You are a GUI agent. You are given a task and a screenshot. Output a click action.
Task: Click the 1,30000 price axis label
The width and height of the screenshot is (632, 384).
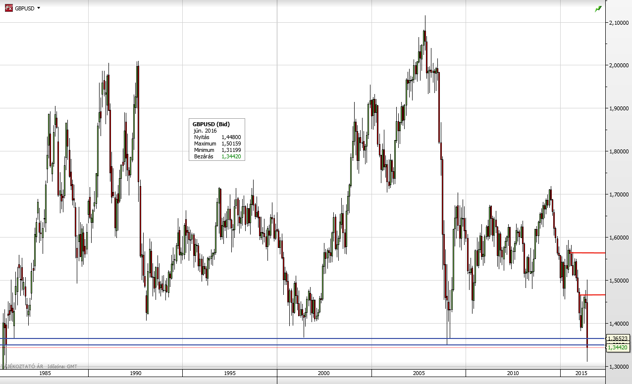click(619, 367)
